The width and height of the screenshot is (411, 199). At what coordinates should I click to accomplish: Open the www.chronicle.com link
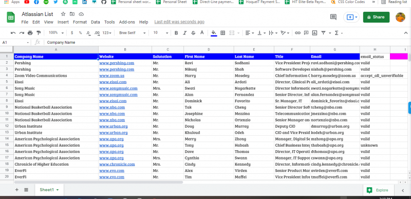[117, 164]
